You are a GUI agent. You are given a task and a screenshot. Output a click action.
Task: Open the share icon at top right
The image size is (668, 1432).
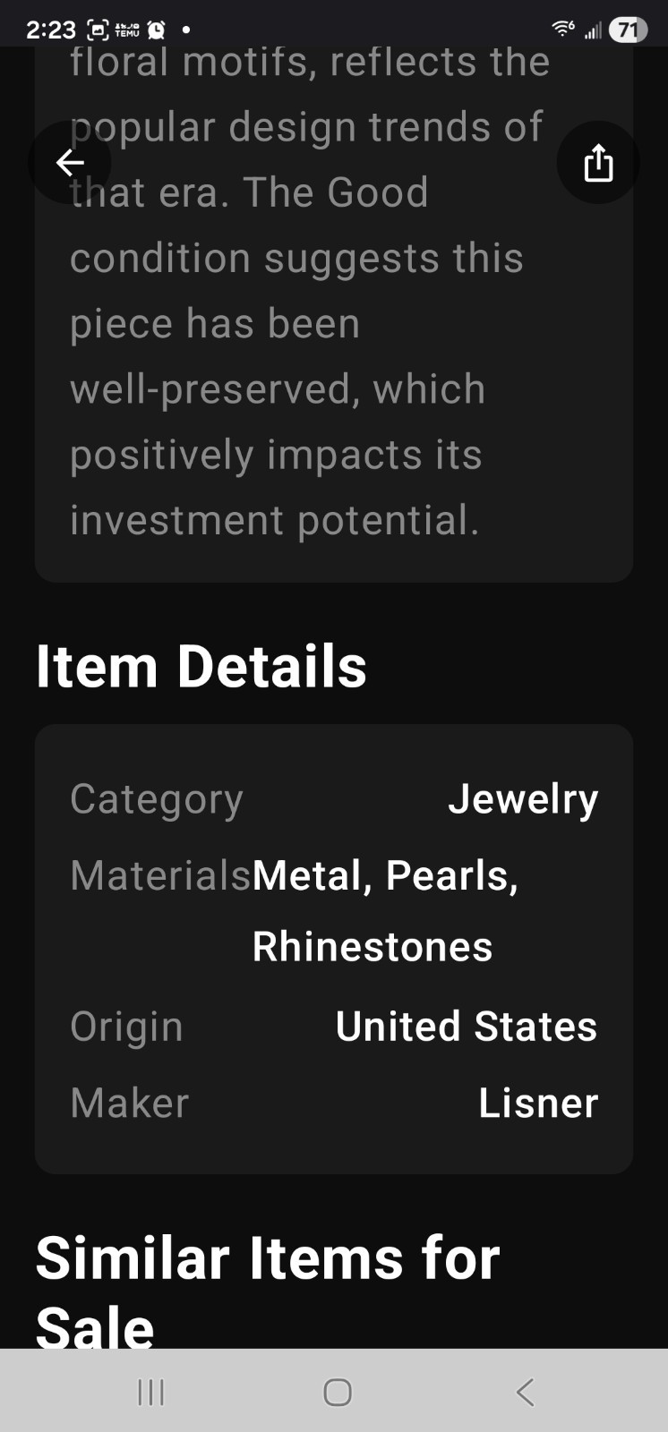point(598,163)
